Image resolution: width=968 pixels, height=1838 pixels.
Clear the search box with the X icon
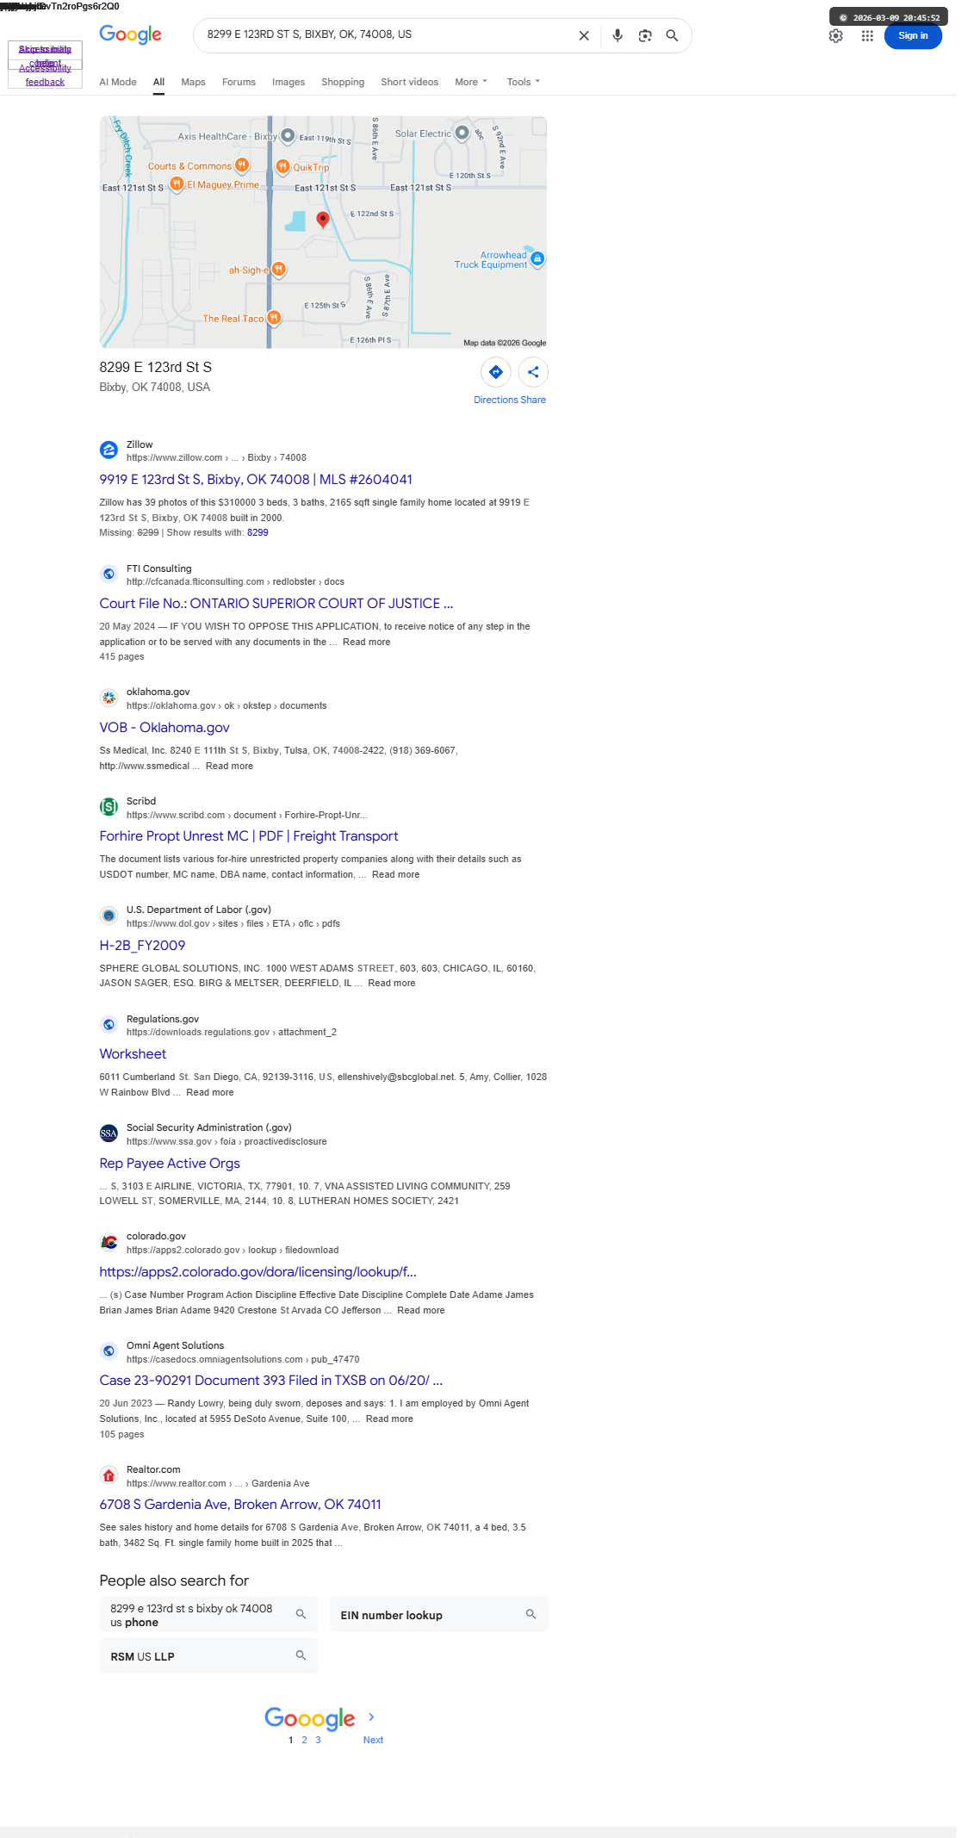(x=584, y=35)
